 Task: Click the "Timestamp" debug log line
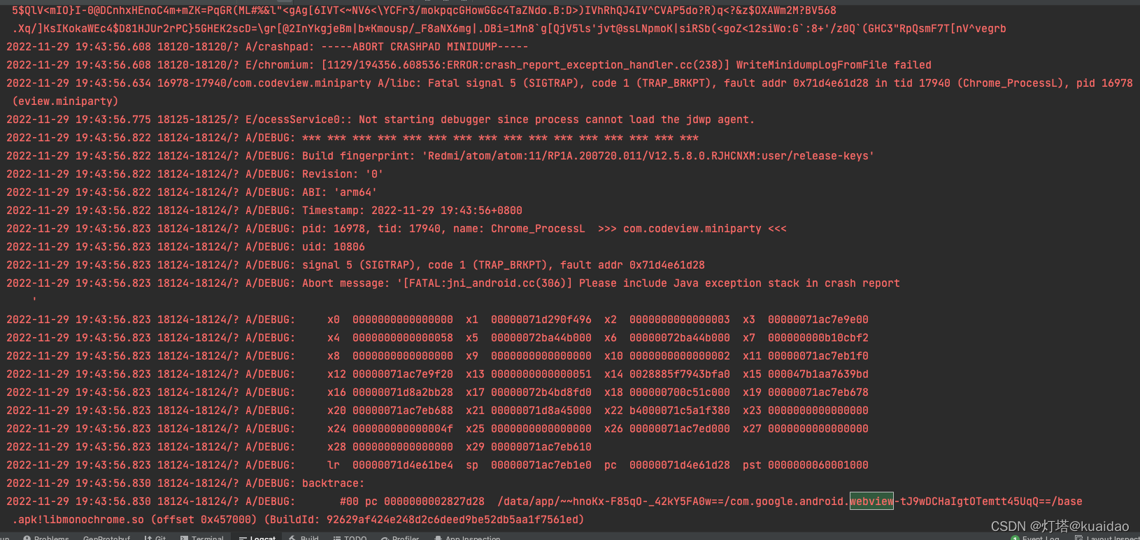411,211
